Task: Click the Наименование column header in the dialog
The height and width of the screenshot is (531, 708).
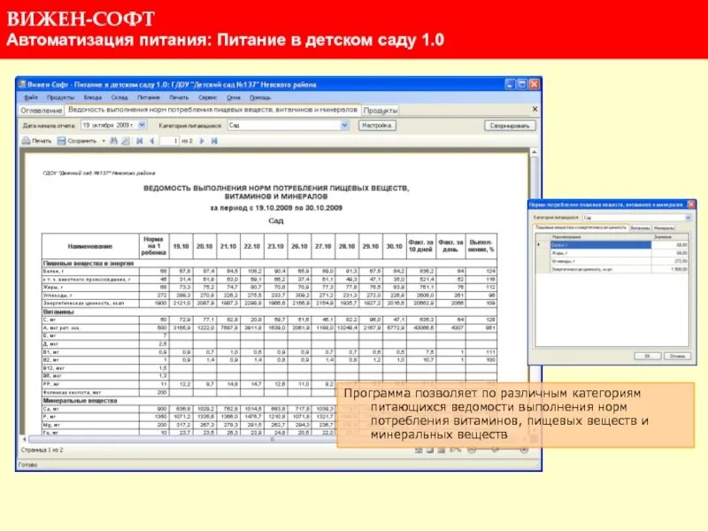Action: 601,236
